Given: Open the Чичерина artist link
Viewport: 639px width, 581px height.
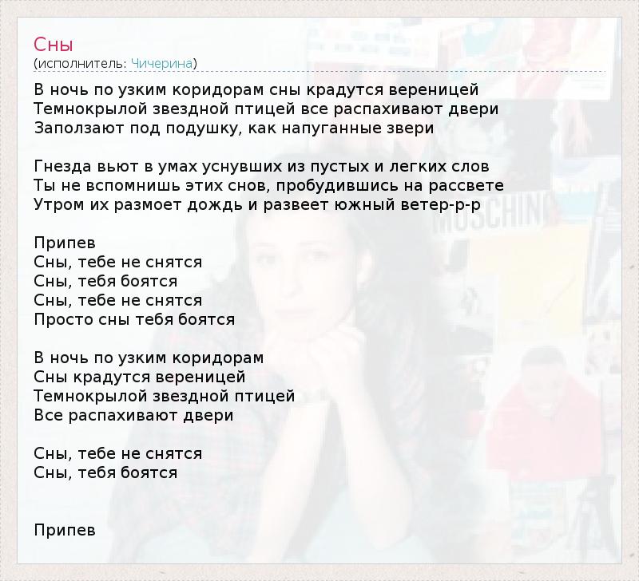Looking at the screenshot, I should [x=162, y=64].
